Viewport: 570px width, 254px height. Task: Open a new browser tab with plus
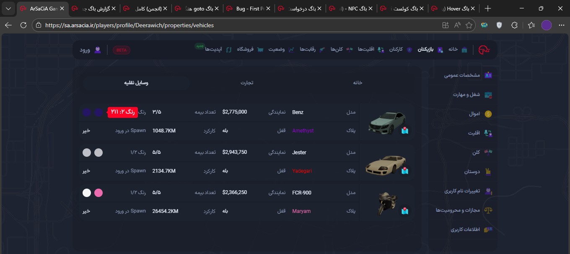(488, 8)
